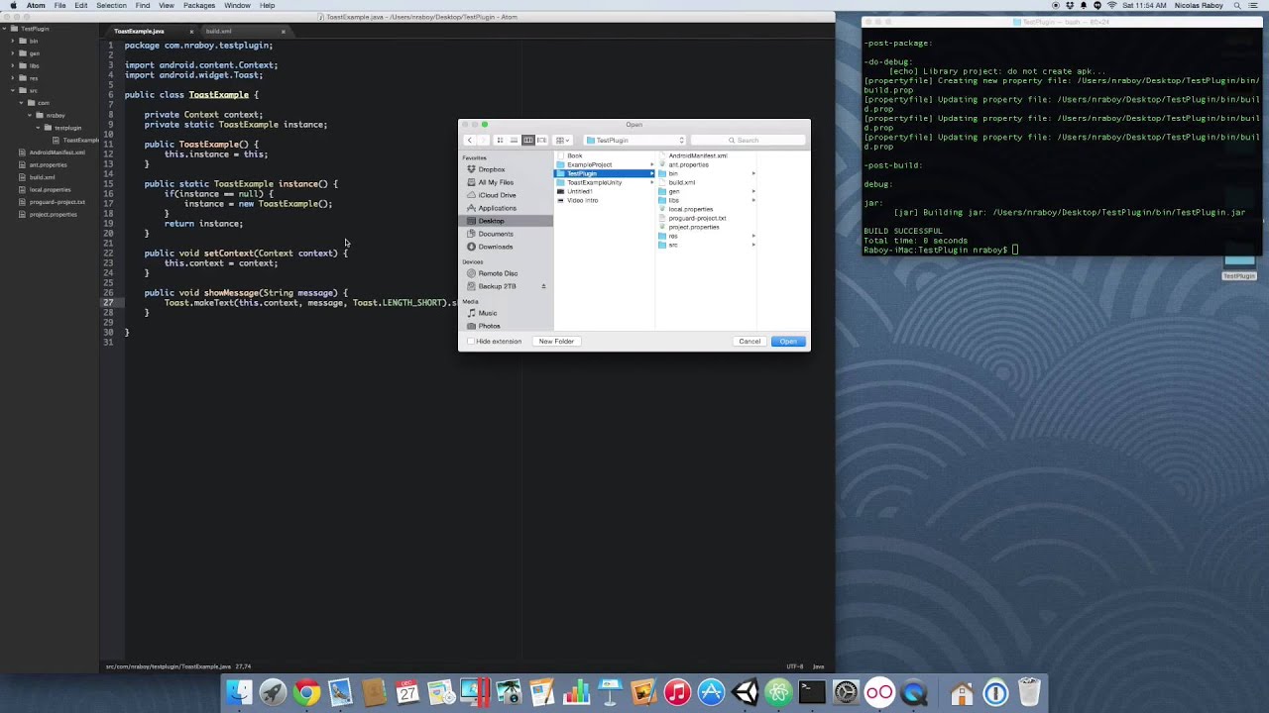Open ant.properties in Atom tree view
This screenshot has width=1269, height=713.
(48, 164)
